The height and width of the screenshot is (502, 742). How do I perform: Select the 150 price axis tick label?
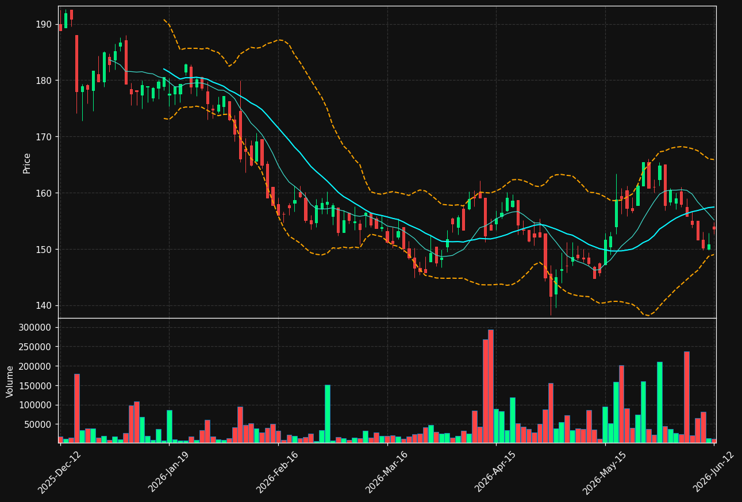click(x=44, y=250)
